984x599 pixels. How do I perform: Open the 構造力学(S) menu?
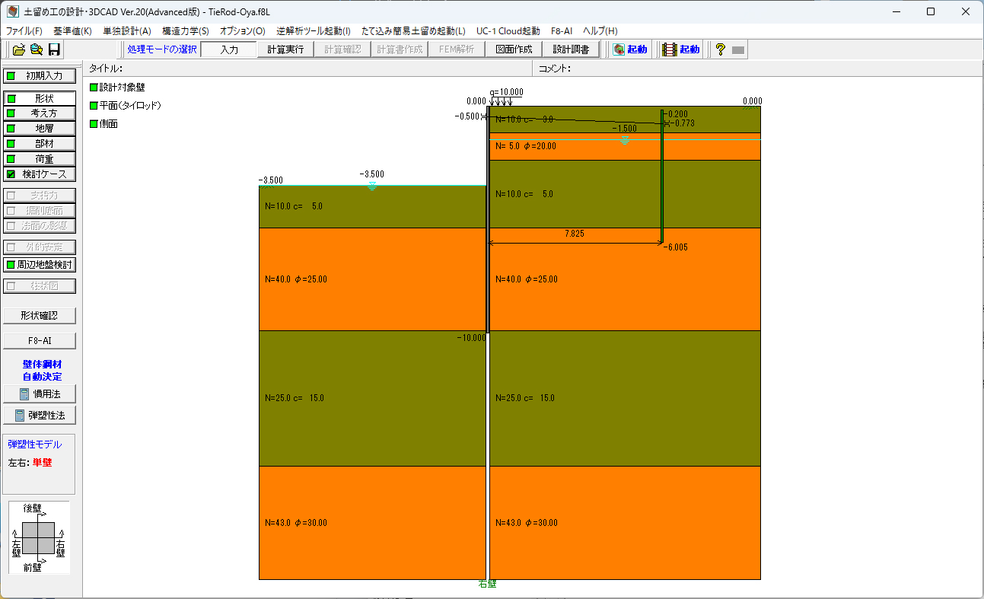pyautogui.click(x=186, y=31)
